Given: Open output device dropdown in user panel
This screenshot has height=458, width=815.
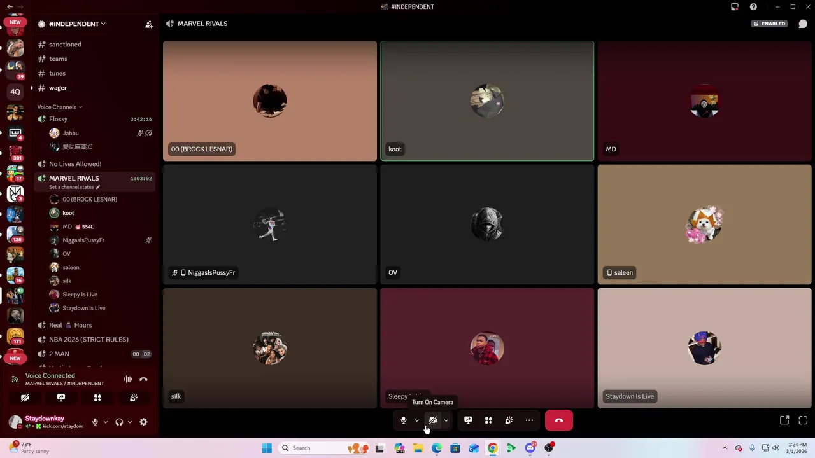Looking at the screenshot, I should (x=129, y=422).
